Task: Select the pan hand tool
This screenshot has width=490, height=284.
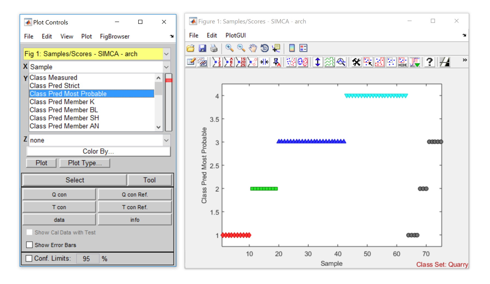Action: coord(253,48)
